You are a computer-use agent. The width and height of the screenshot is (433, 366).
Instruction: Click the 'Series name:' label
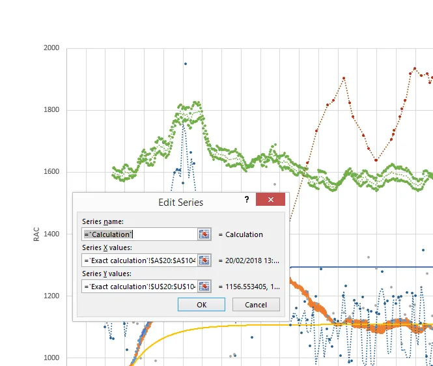[x=103, y=221]
